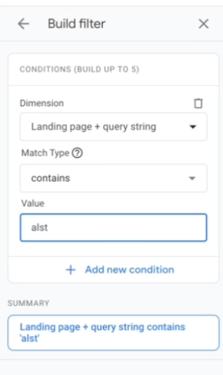Select the 'contains' match type field
The image size is (223, 375).
[113, 178]
